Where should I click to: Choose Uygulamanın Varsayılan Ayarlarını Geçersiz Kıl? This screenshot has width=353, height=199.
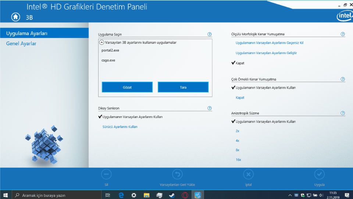click(270, 43)
